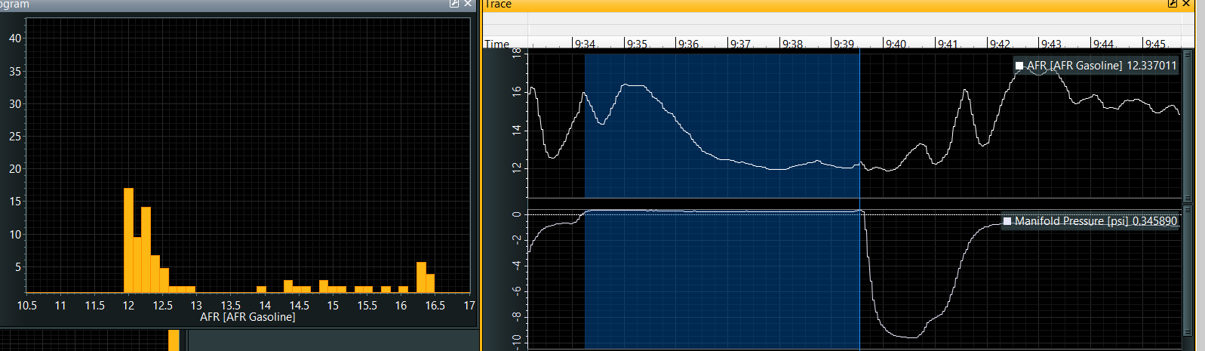Click the tallest histogram bar at AFR 12
The height and width of the screenshot is (351, 1205).
pos(128,240)
